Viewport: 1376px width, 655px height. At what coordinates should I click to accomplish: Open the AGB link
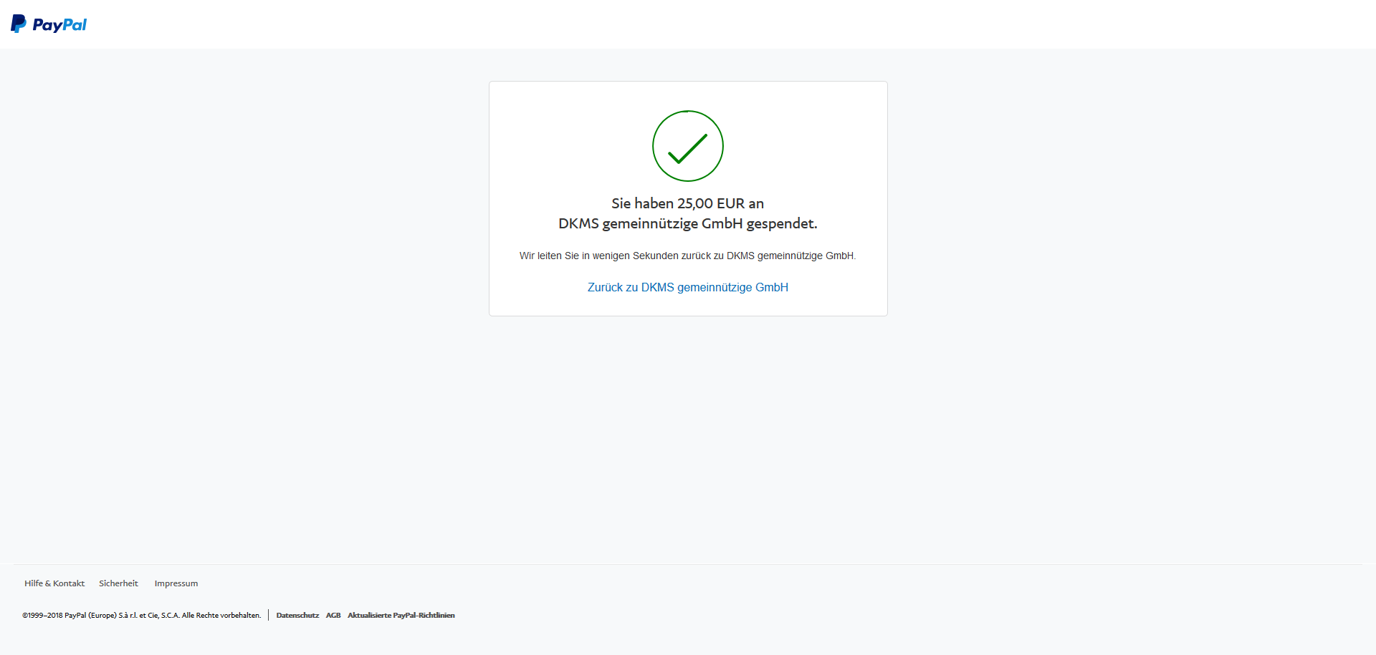point(333,615)
